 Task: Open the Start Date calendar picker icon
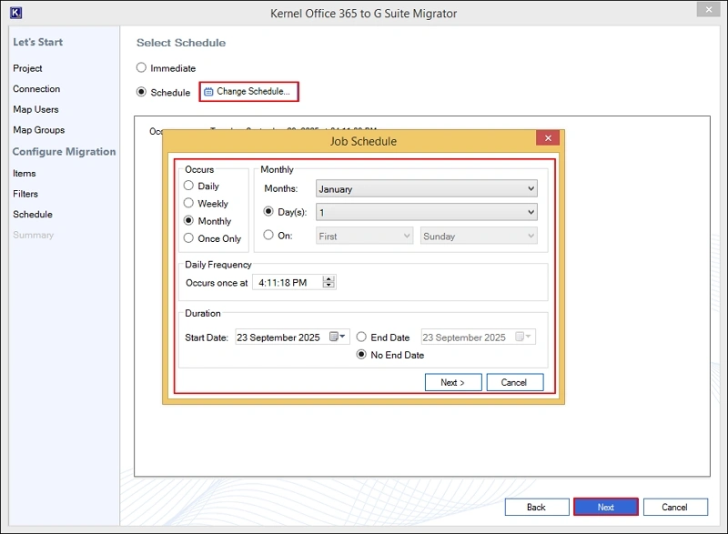335,338
